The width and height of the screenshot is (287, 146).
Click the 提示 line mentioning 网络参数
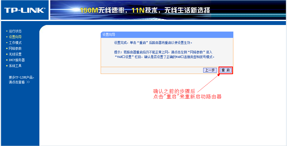pyautogui.click(x=163, y=52)
